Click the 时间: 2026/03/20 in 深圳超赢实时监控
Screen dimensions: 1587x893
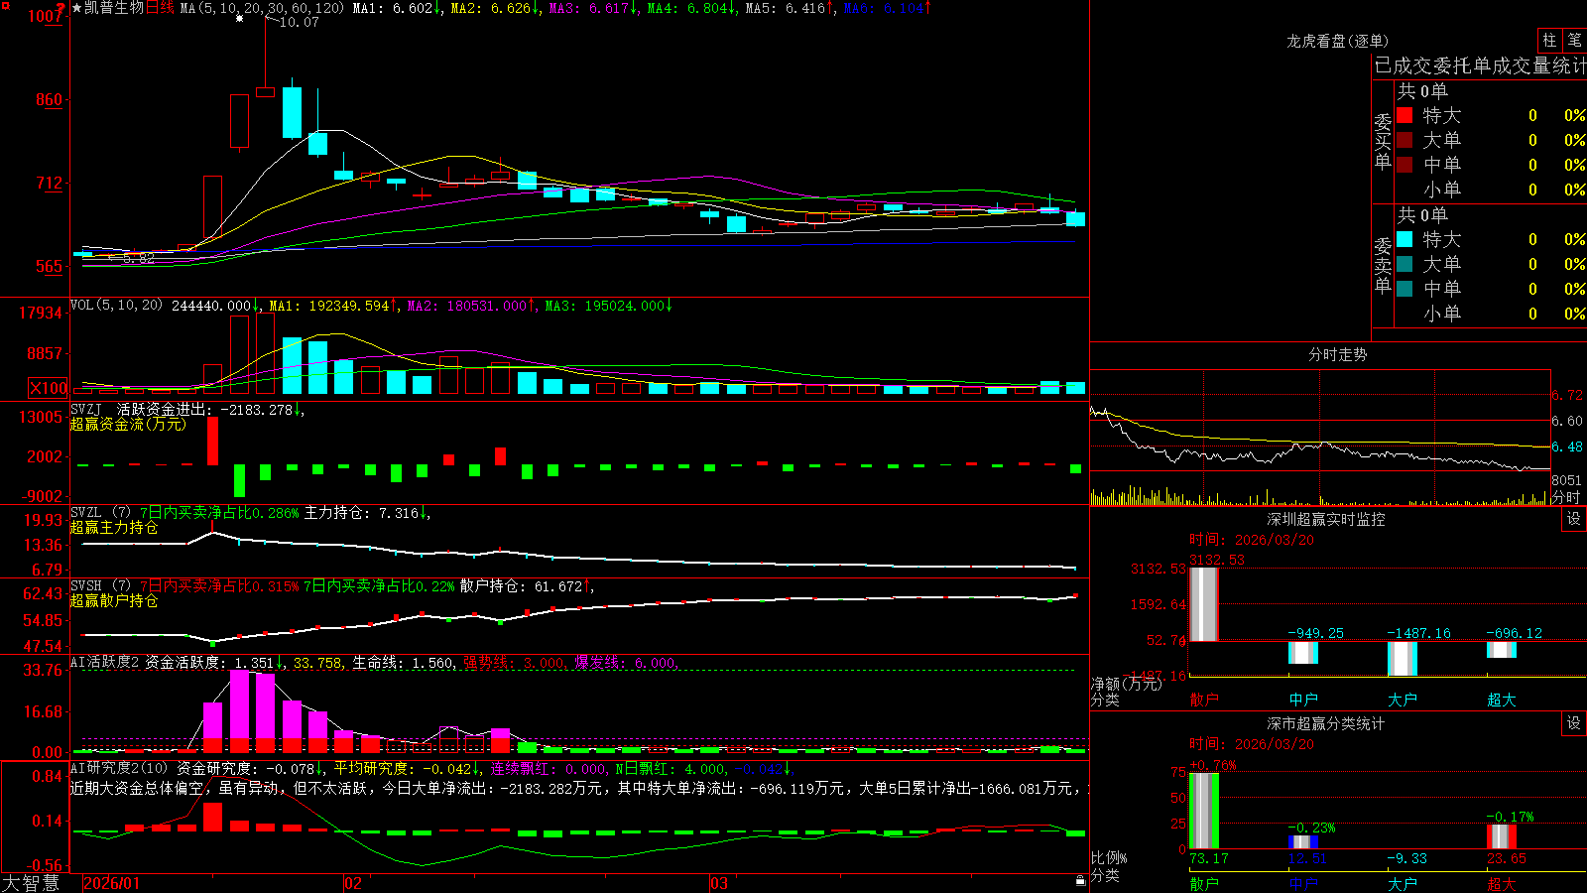click(1252, 540)
